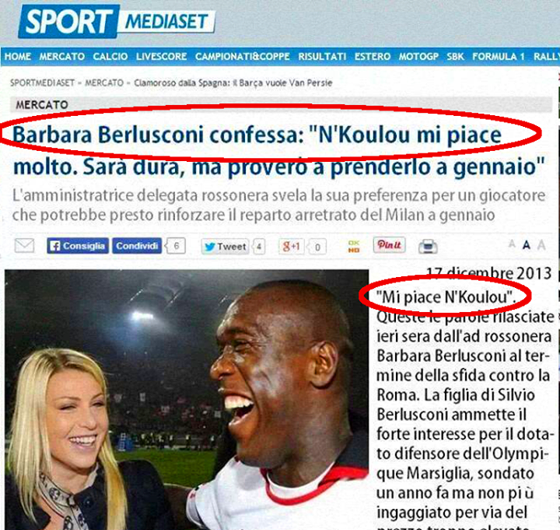Tweet this article via Twitter button
Image resolution: width=560 pixels, height=530 pixels.
point(225,247)
